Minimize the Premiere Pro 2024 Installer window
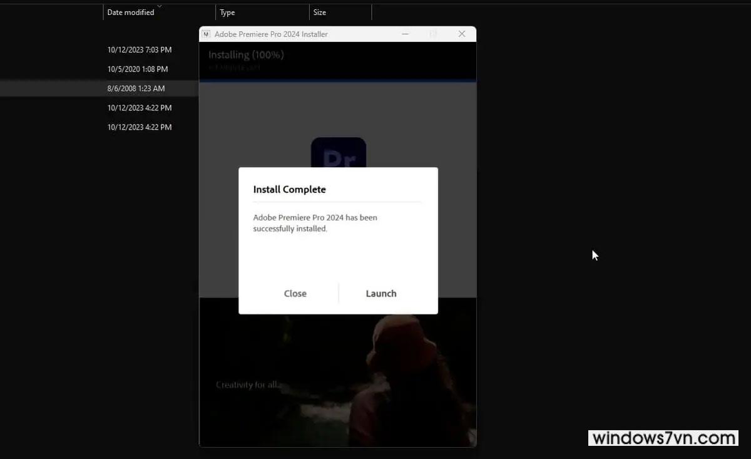Image resolution: width=751 pixels, height=459 pixels. point(404,34)
